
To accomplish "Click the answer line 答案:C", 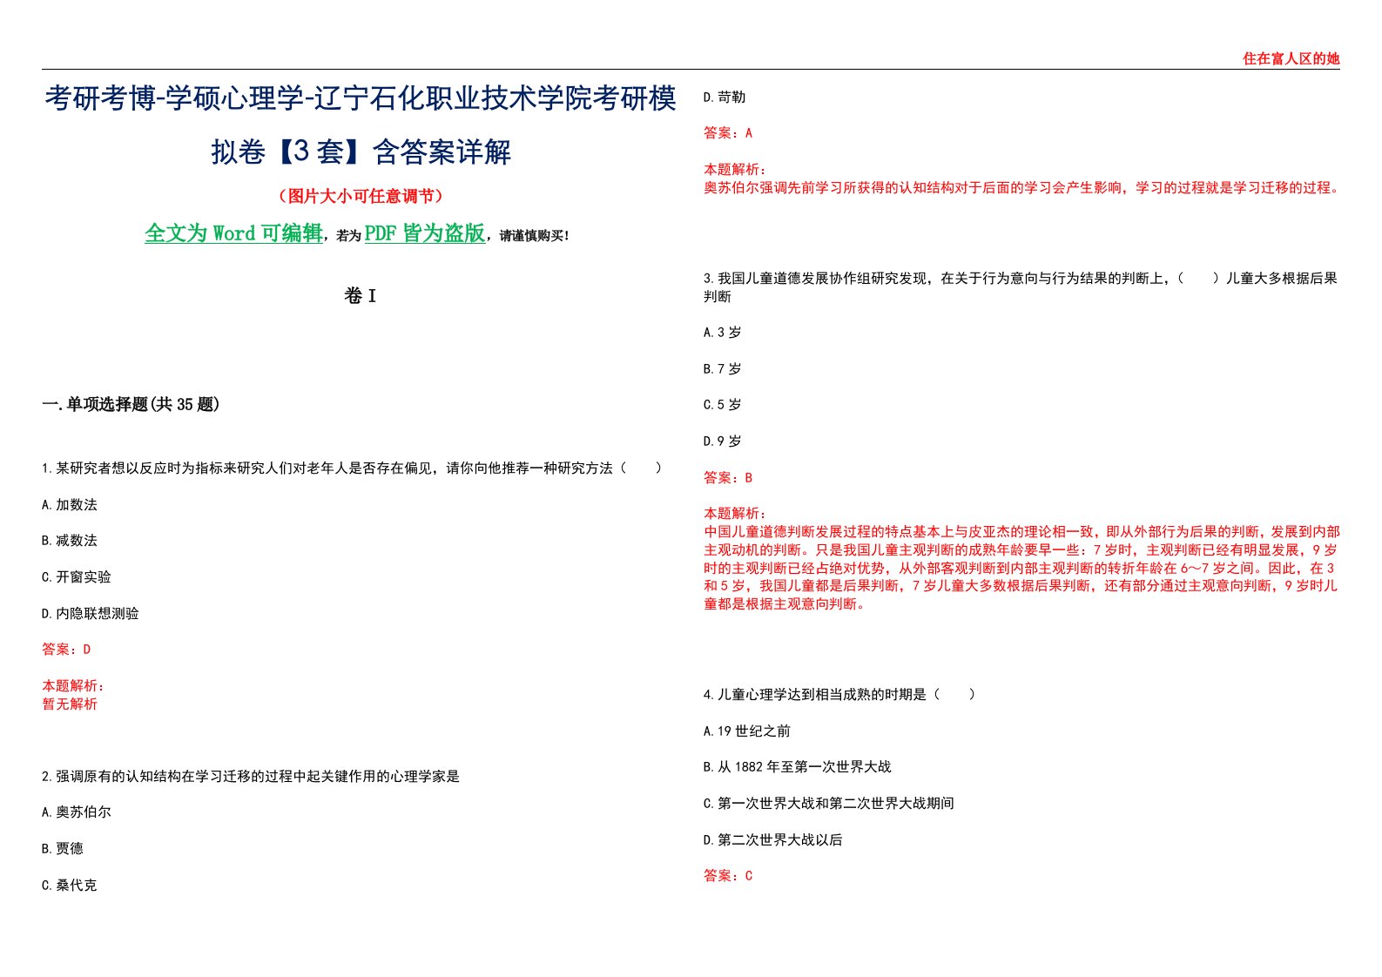I will pos(728,876).
